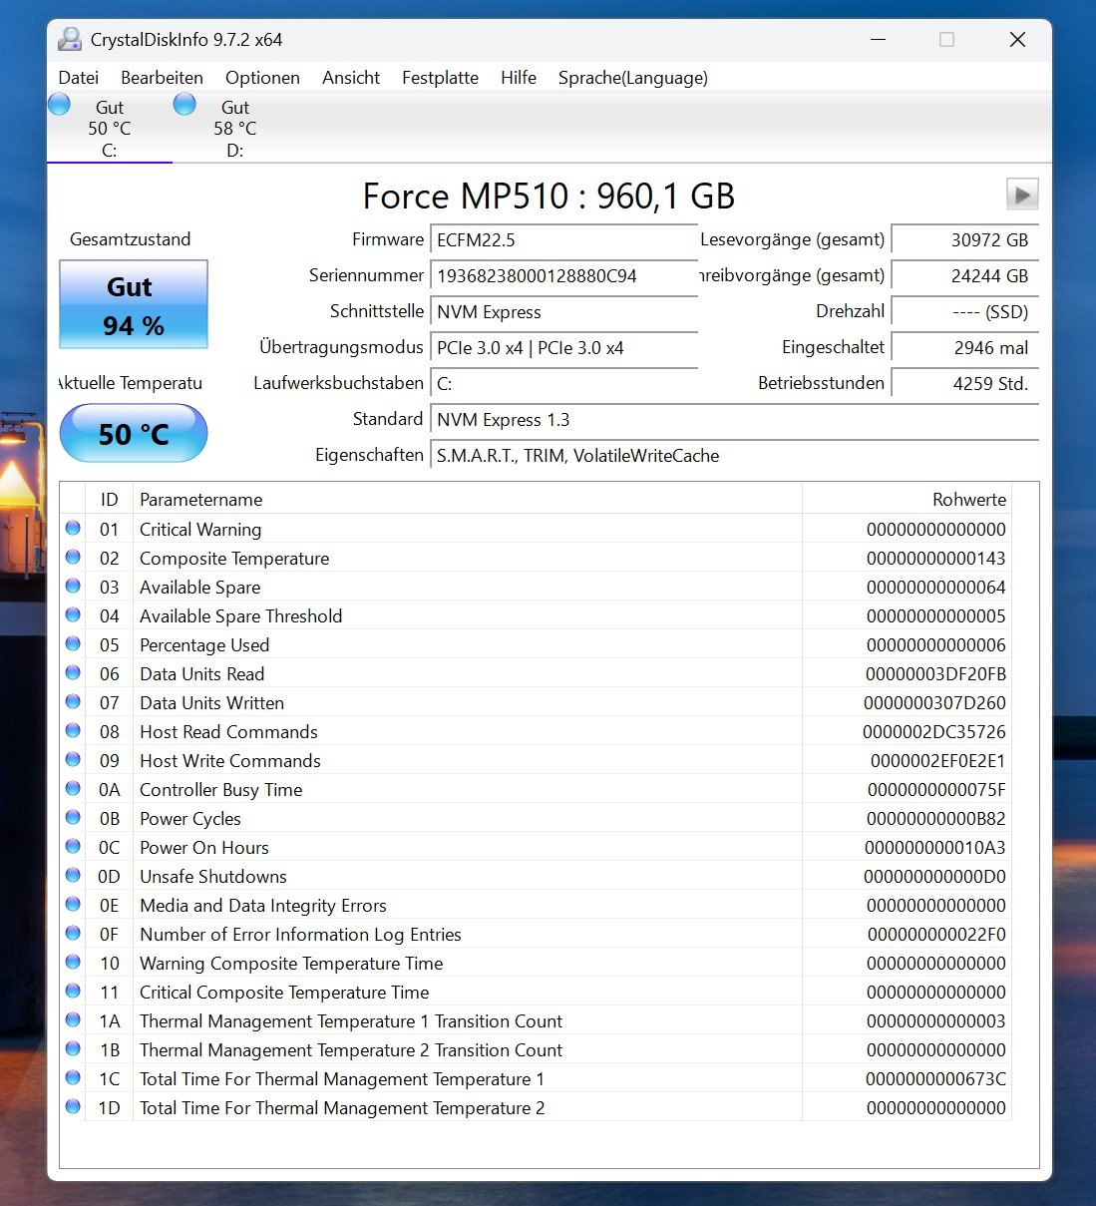This screenshot has width=1096, height=1206.
Task: Click the Laufwerksbuchstaben field
Action: point(563,384)
